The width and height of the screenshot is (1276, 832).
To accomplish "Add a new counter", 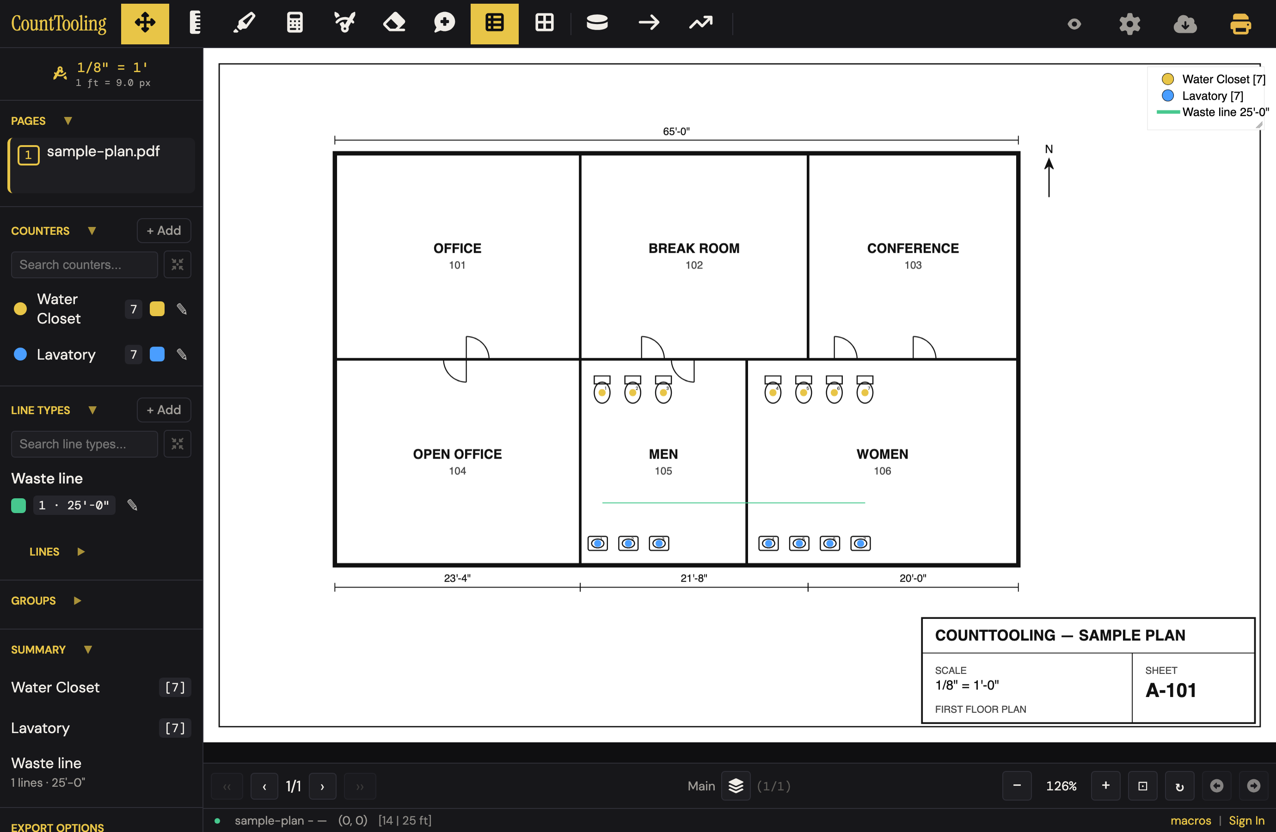I will click(x=164, y=231).
